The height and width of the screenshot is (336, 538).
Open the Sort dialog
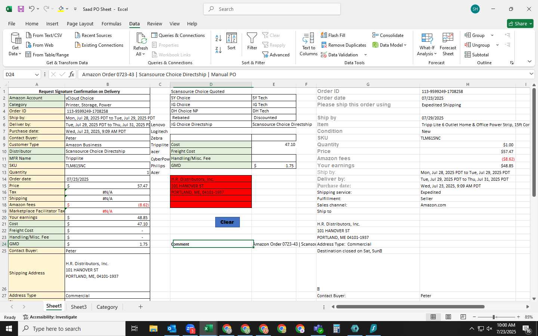232,41
